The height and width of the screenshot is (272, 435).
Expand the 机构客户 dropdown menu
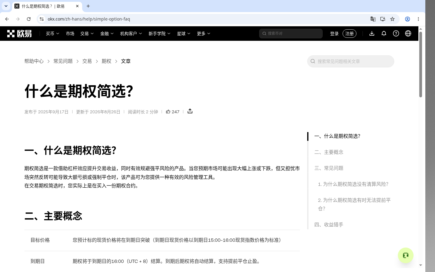[x=131, y=34]
